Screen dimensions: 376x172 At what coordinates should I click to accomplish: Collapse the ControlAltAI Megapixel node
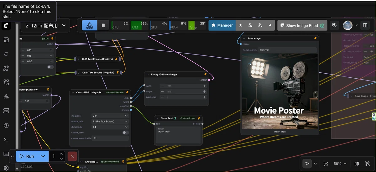73,92
